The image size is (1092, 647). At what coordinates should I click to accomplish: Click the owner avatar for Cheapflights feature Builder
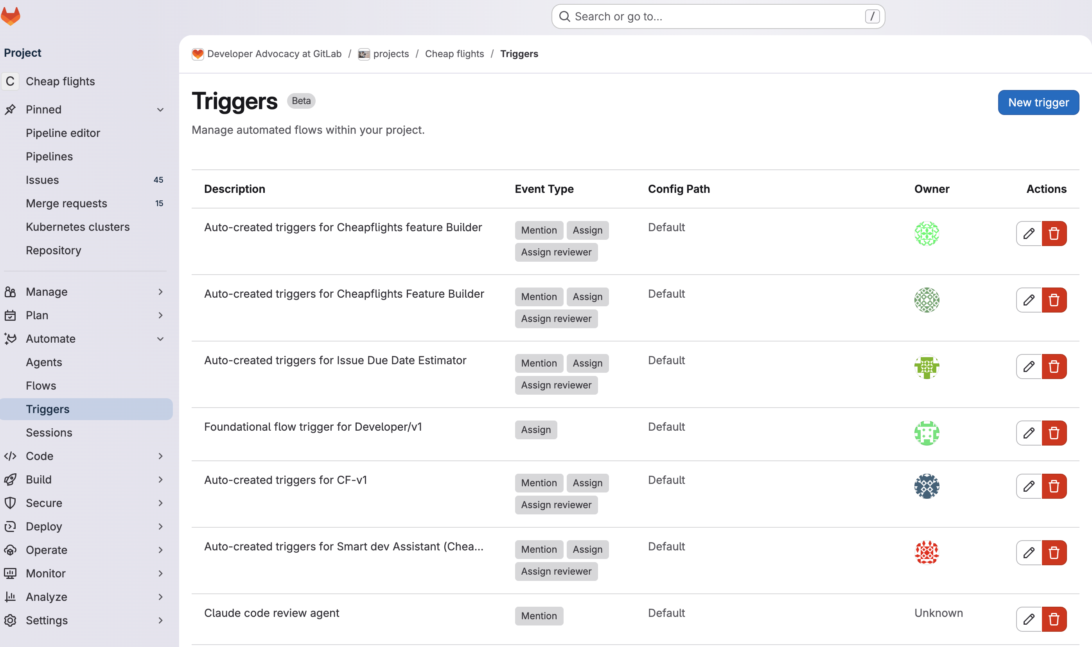(927, 234)
